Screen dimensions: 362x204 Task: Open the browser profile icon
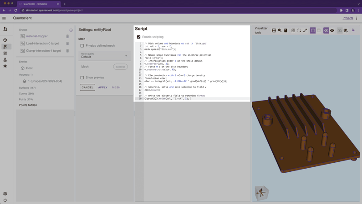353,10
